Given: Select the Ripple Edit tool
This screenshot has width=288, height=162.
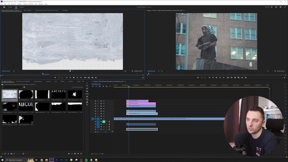Looking at the screenshot, I should [87, 88].
